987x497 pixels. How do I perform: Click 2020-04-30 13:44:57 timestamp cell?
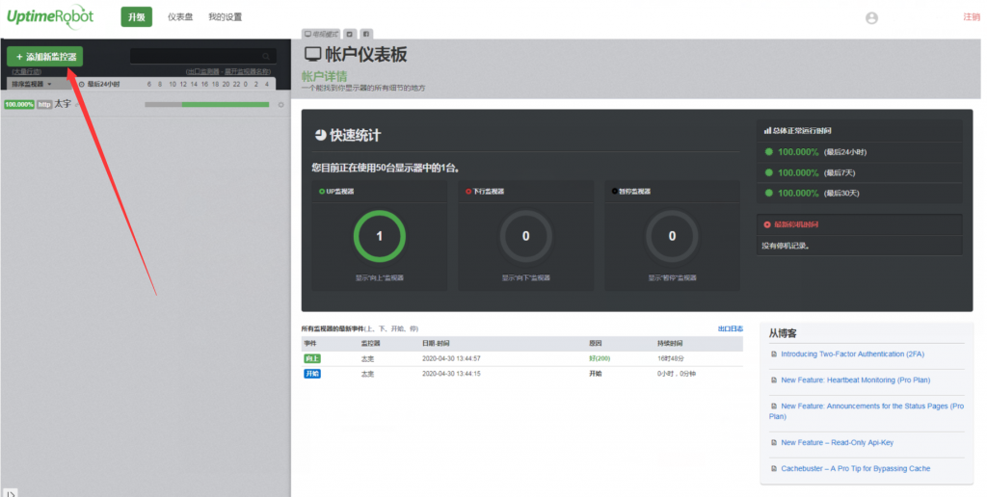(451, 358)
